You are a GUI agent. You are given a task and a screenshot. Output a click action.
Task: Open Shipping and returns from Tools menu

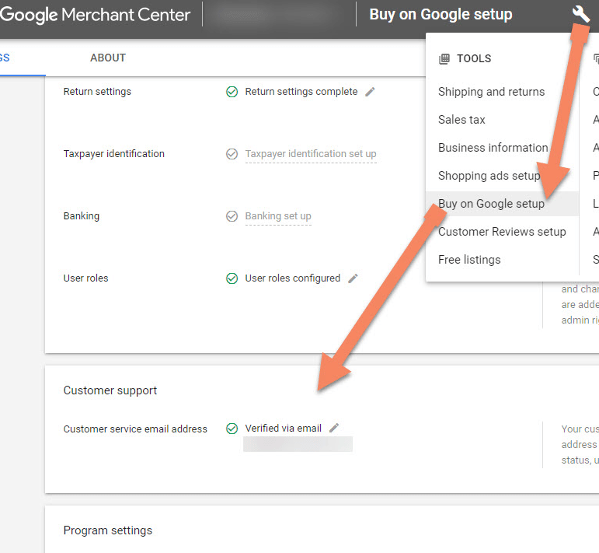coord(491,92)
